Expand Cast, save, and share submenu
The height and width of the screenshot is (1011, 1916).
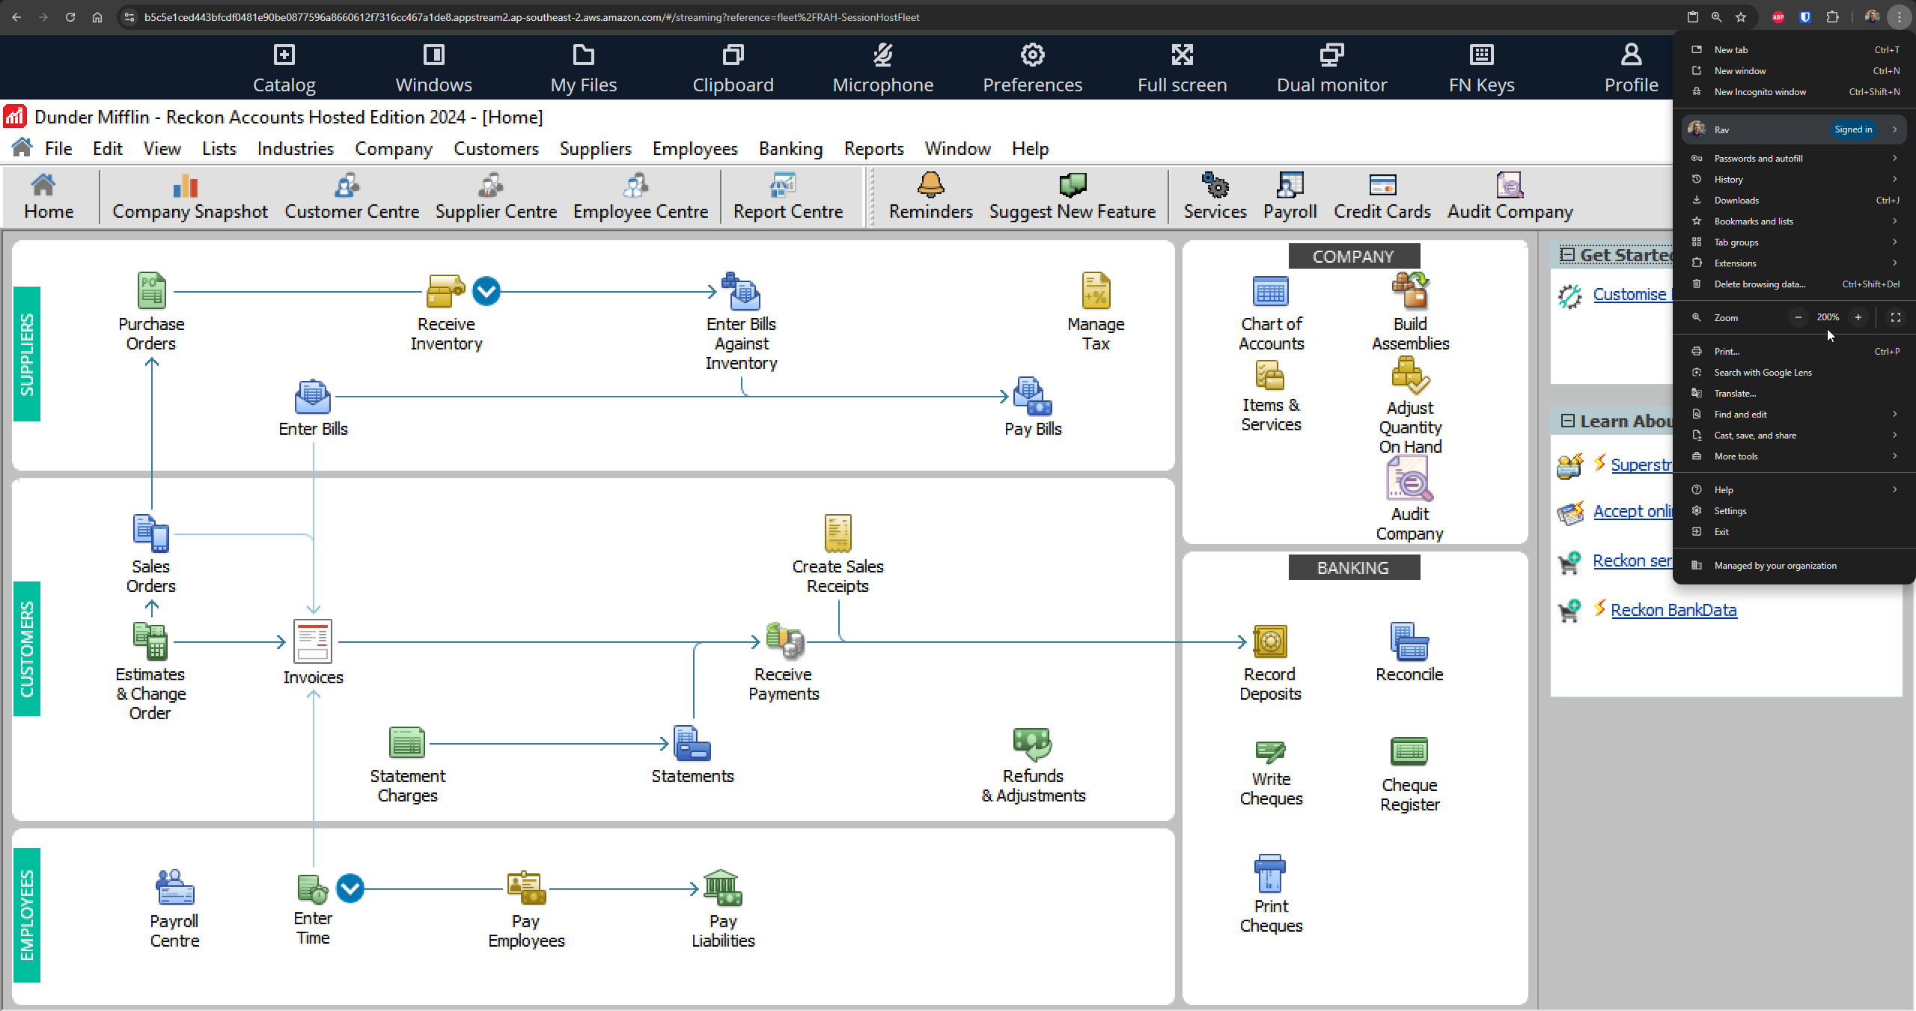(1795, 435)
